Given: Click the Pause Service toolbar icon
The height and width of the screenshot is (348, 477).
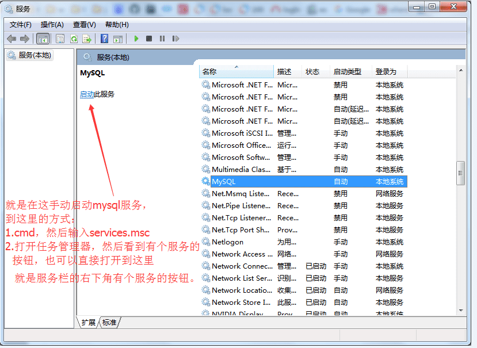Looking at the screenshot, I should [x=162, y=39].
